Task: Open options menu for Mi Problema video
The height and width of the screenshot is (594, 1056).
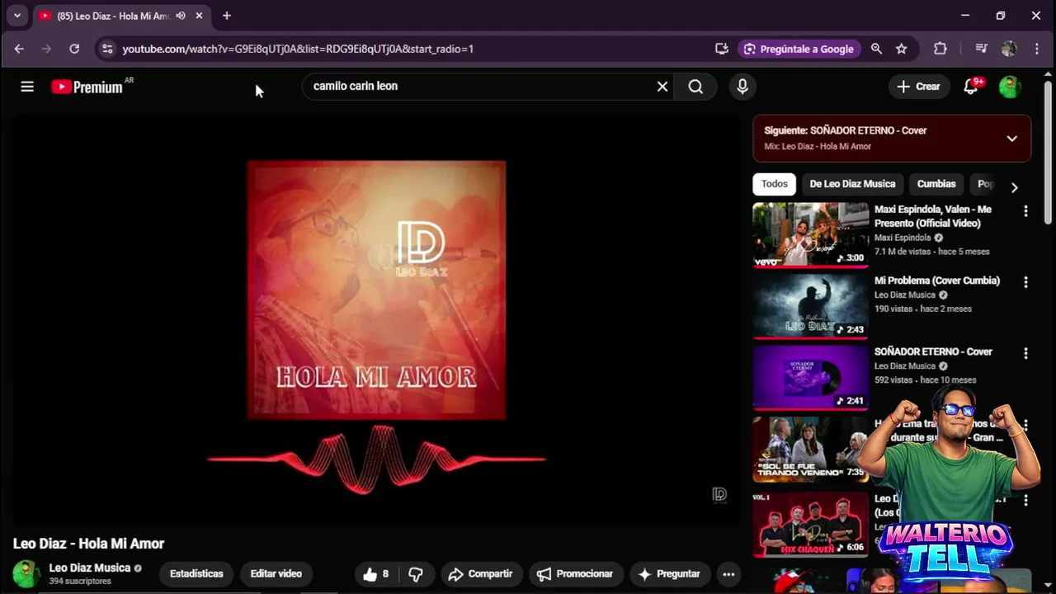Action: (x=1025, y=282)
